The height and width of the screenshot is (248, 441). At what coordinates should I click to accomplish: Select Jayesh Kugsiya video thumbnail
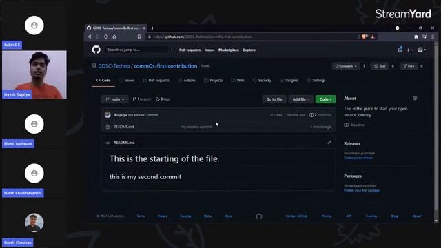point(34,75)
